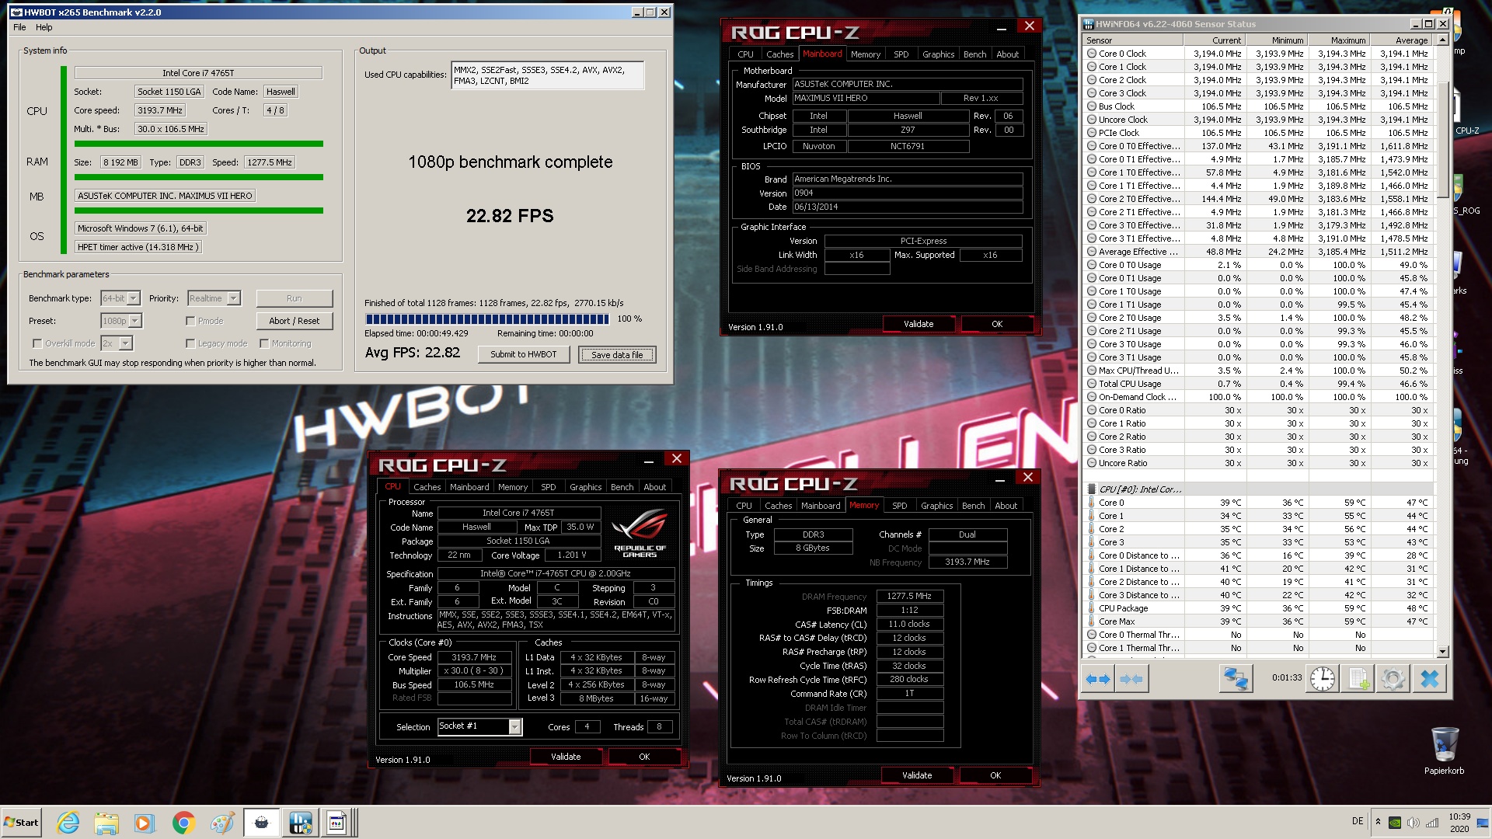Viewport: 1492px width, 839px height.
Task: Toggle Pmode checkbox in HWBOT benchmark
Action: click(190, 321)
